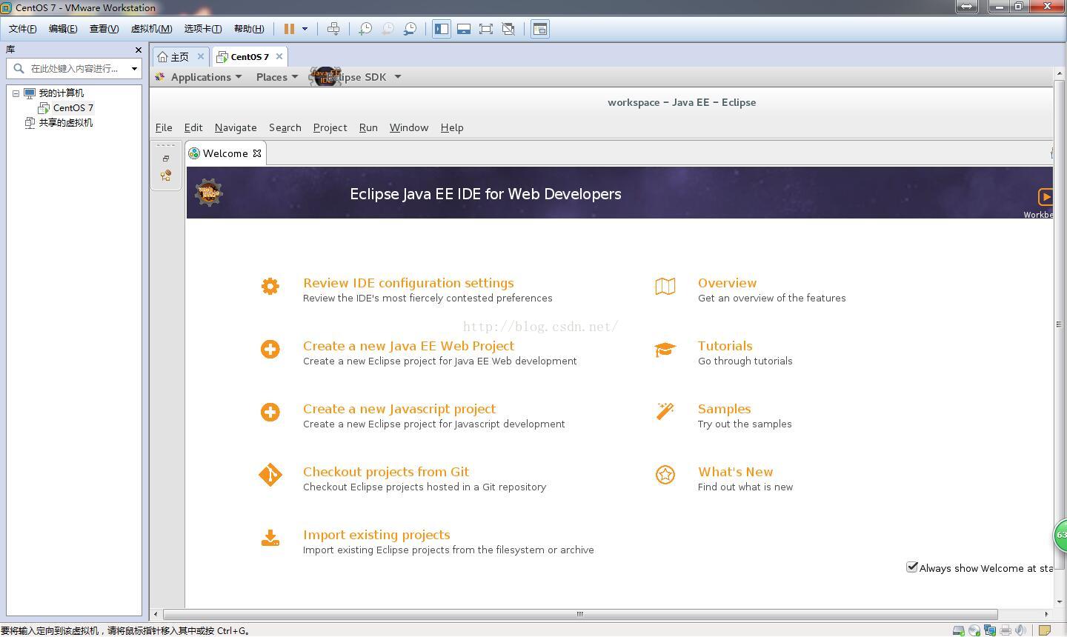The image size is (1067, 637).
Task: Click the import download-tray icon
Action: pos(270,538)
